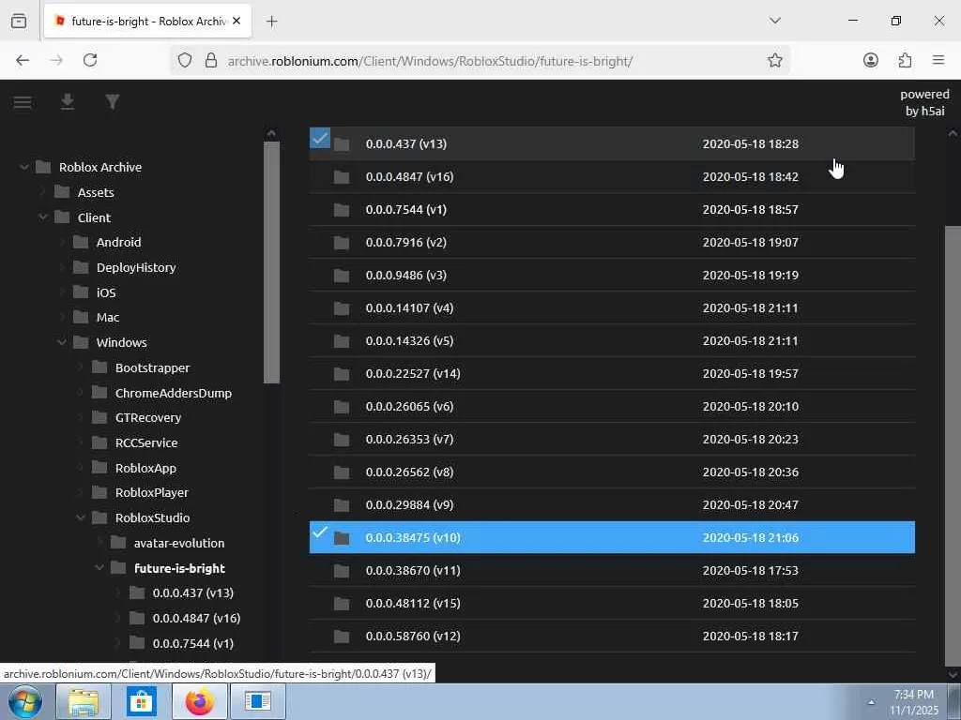Click the folder icon of 0.0.0.7544 (v1) row
The width and height of the screenshot is (961, 720).
point(342,210)
